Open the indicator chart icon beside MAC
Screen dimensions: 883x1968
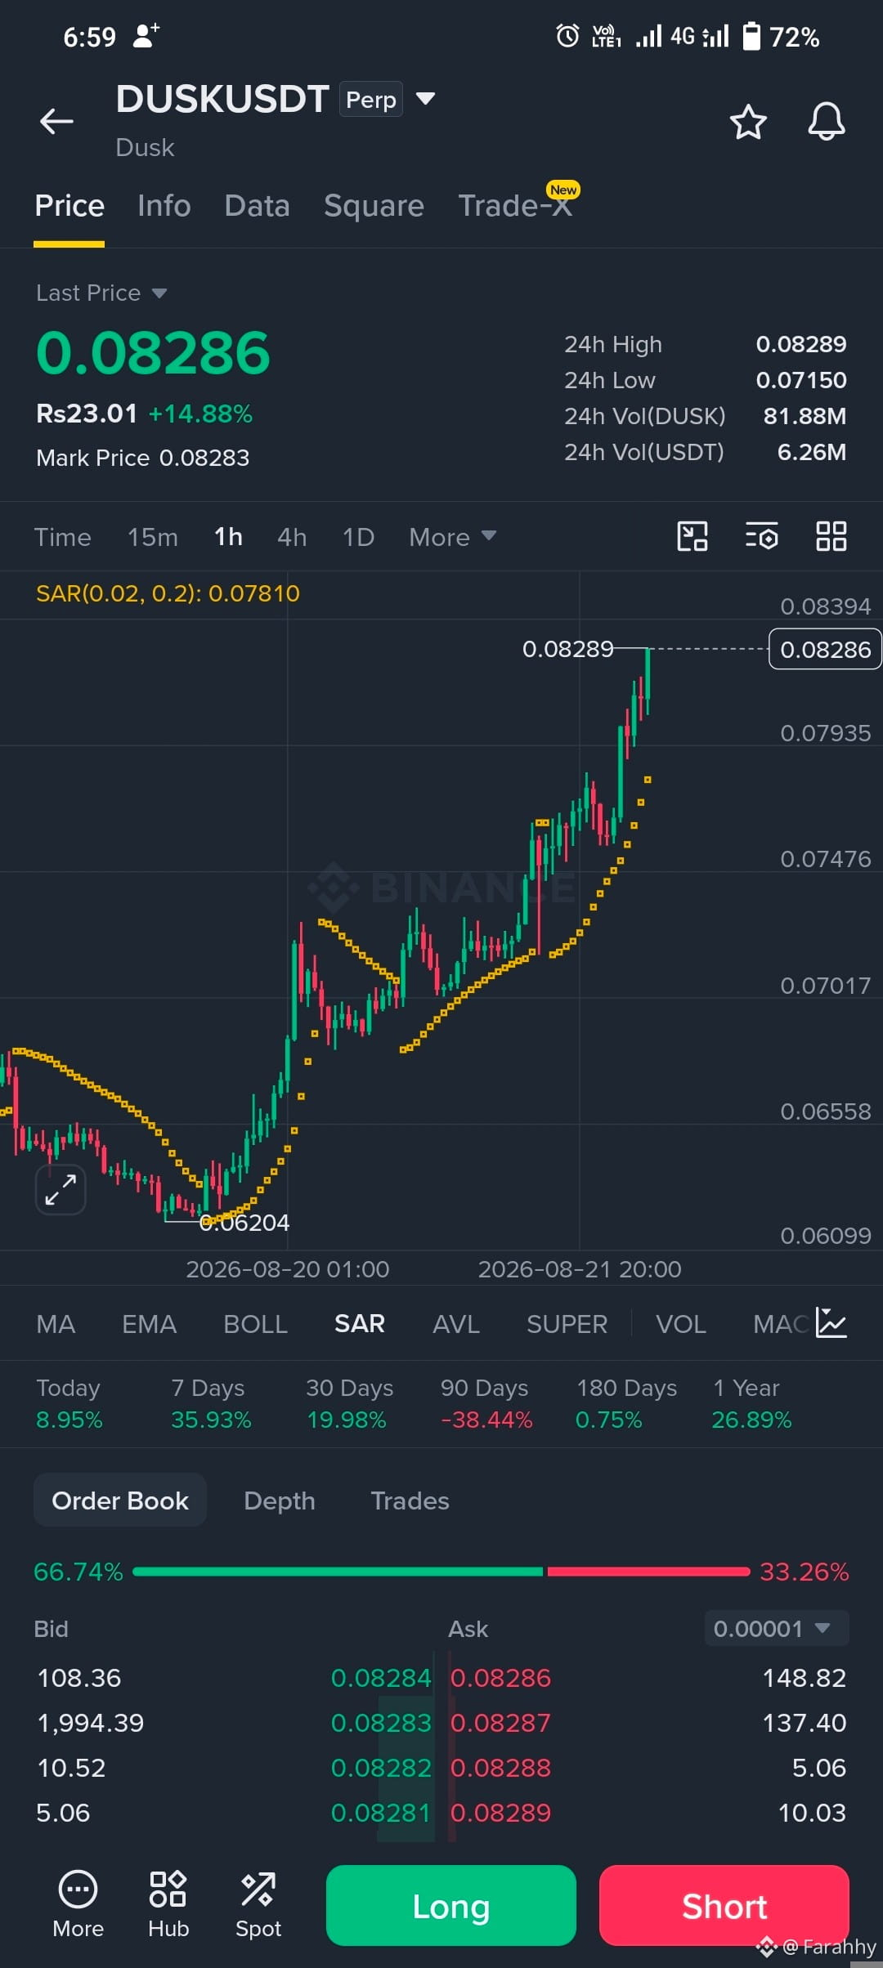pyautogui.click(x=831, y=1323)
